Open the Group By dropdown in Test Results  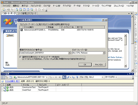pos(102,77)
